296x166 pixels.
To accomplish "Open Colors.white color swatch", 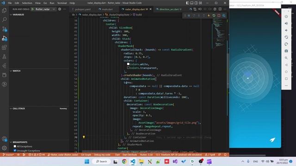I will coord(128,64).
